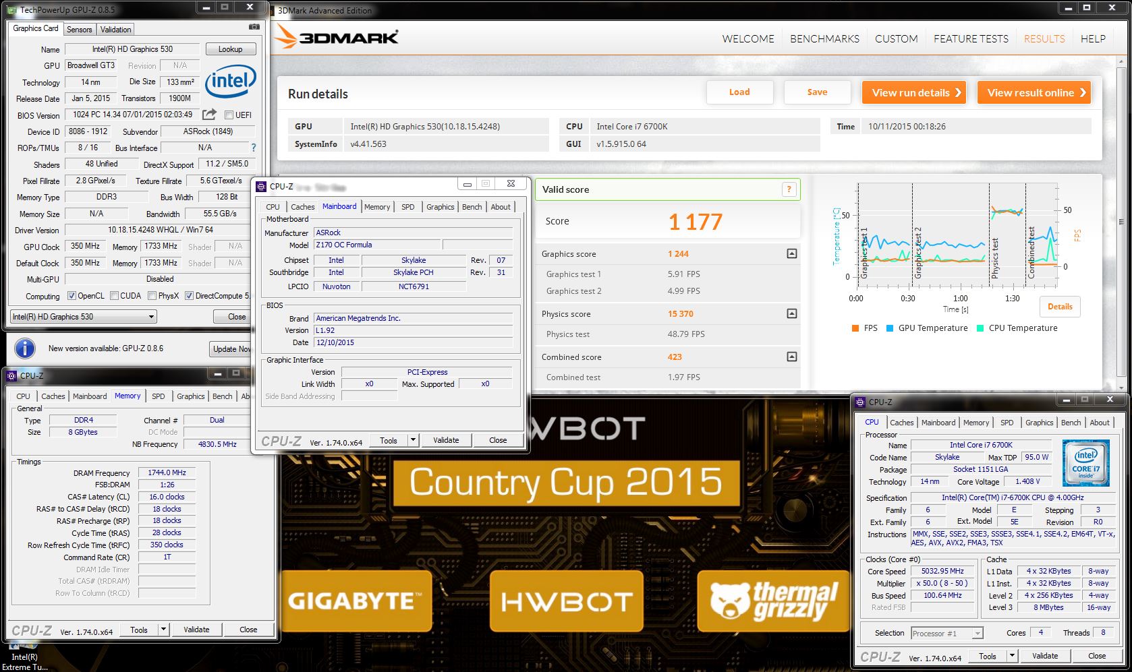Collapse the Combined score section
The width and height of the screenshot is (1132, 672).
point(791,357)
